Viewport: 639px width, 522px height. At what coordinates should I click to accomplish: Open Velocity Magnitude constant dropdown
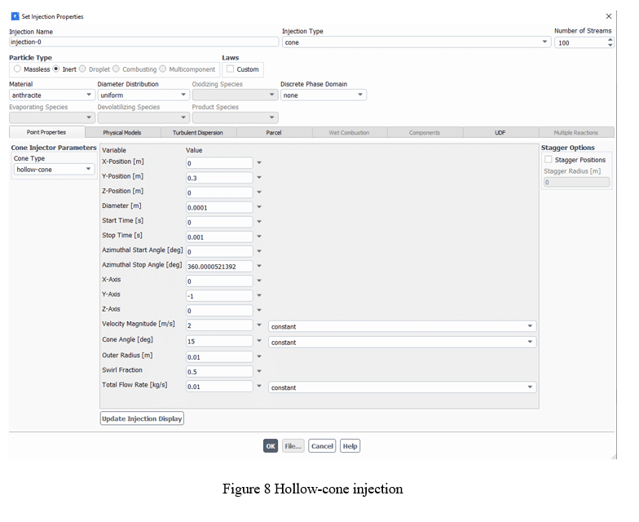click(402, 326)
